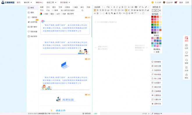Select the 模板 sidebar tab

[x=33, y=12]
